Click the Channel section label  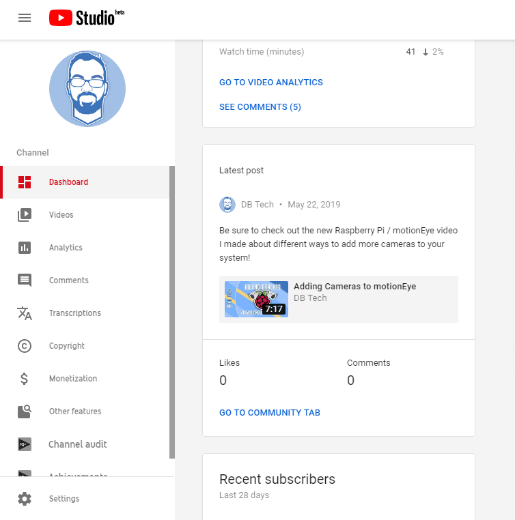point(33,153)
